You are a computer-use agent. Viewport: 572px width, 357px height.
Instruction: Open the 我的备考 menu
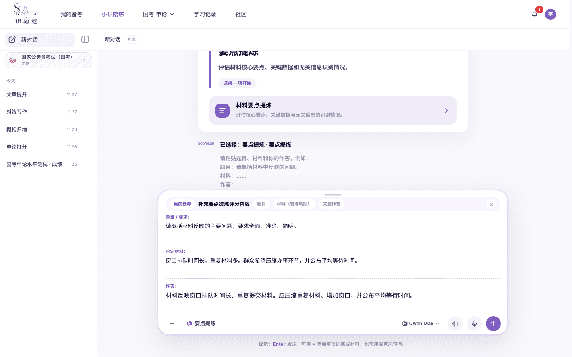pyautogui.click(x=71, y=14)
